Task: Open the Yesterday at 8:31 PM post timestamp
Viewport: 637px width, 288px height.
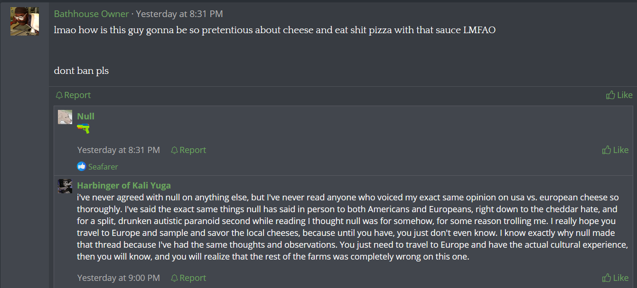Action: pos(179,14)
